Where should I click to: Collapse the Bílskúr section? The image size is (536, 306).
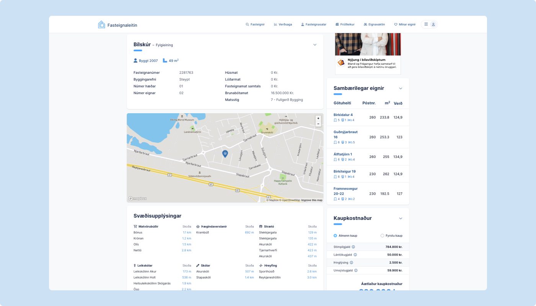click(x=315, y=45)
